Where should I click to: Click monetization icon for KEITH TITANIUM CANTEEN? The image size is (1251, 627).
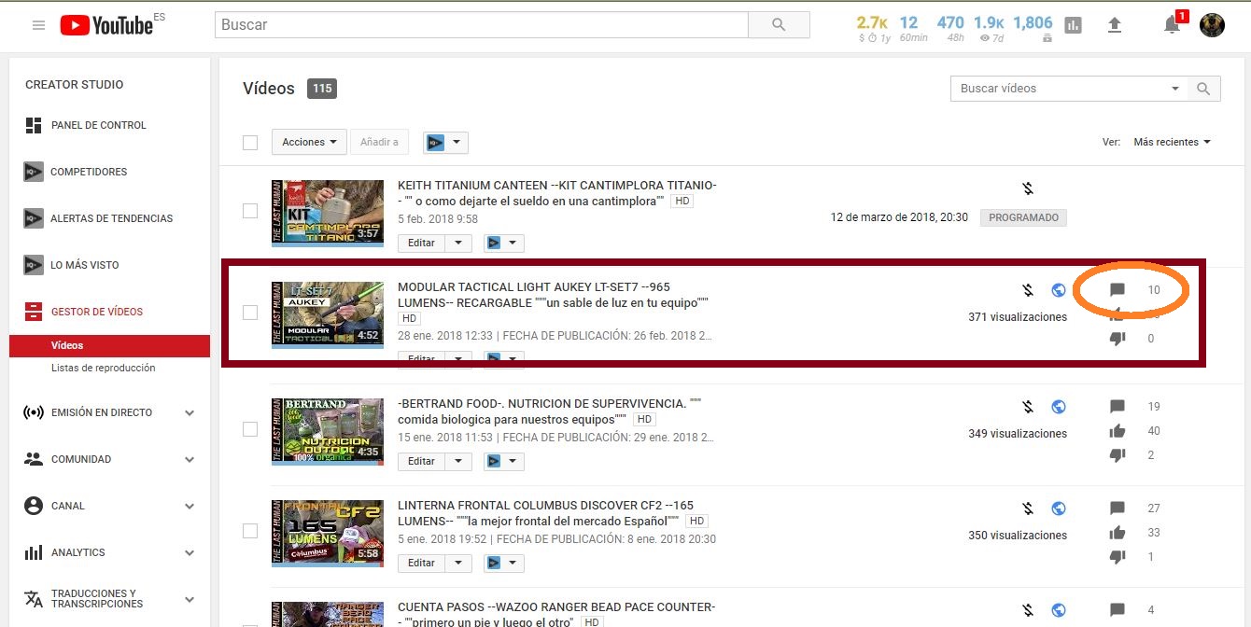(1028, 188)
